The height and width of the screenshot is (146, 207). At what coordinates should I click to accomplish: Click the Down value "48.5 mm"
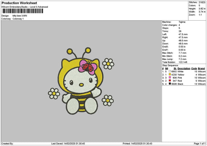point(183,44)
